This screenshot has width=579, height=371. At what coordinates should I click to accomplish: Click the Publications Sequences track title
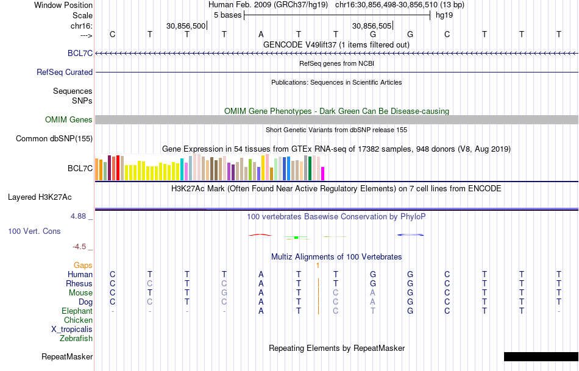click(336, 82)
